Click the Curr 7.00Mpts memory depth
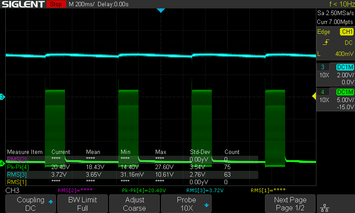Screen dimensions: 355x213 (x=335, y=22)
